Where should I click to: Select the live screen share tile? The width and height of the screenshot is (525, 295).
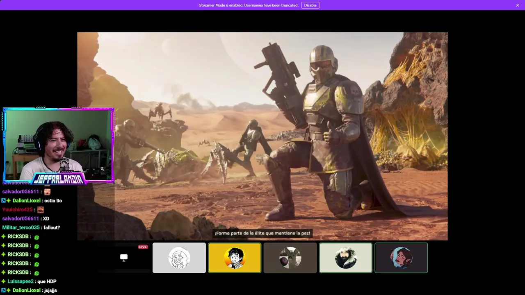point(124,258)
